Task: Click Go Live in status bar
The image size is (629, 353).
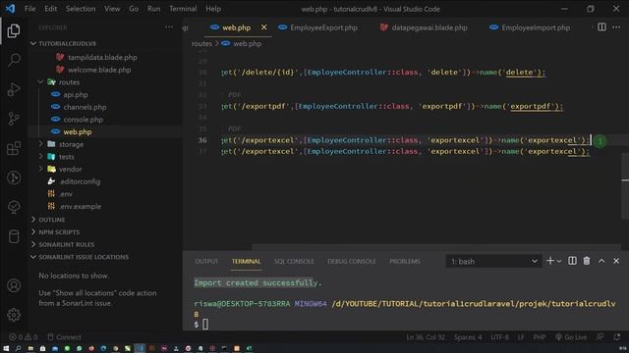Action: tap(571, 337)
